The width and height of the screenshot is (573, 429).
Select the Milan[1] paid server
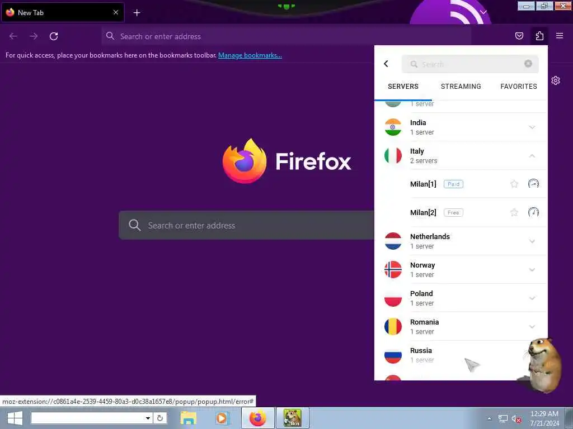[423, 184]
